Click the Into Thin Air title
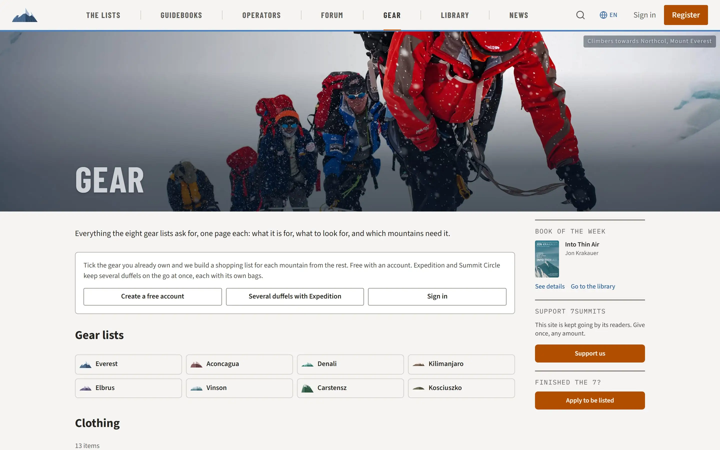 (582, 244)
